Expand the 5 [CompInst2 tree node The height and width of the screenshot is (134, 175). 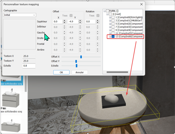(x=110, y=24)
